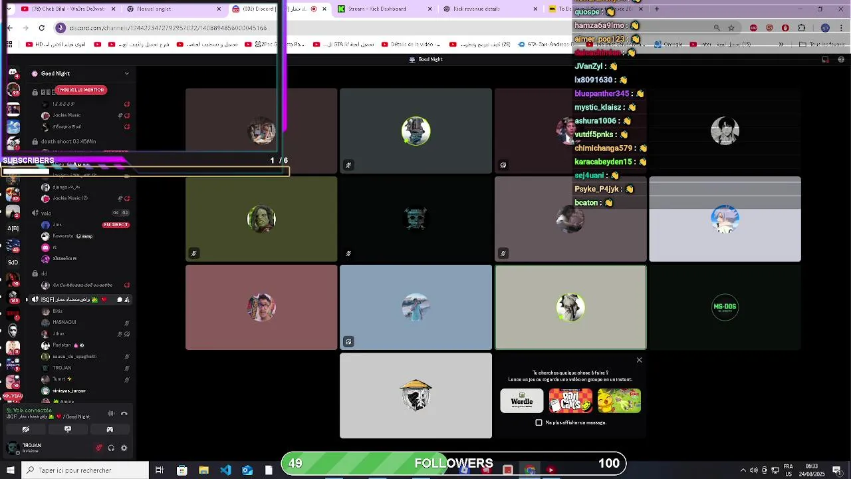Open pop-out icon at Discord top right

[x=826, y=59]
